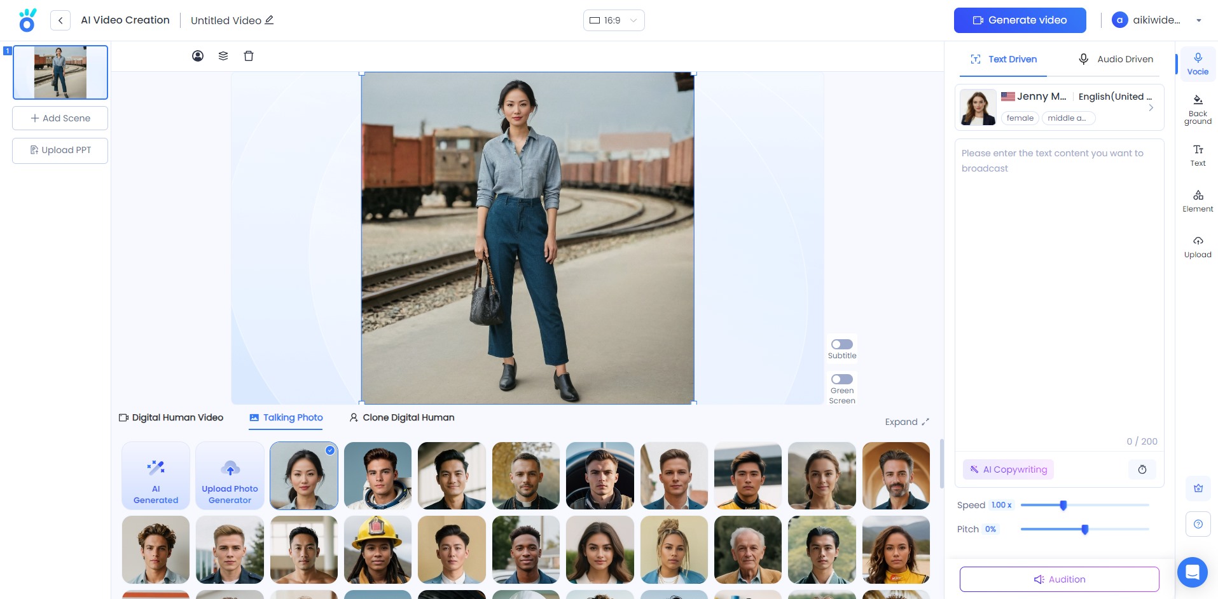The height and width of the screenshot is (599, 1218).
Task: Select the Talking Photo tab
Action: click(x=286, y=417)
